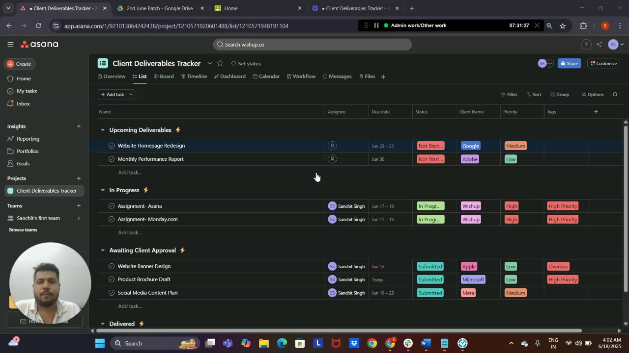
Task: Click the horizontal scrollbar under the task list
Action: coord(339,330)
